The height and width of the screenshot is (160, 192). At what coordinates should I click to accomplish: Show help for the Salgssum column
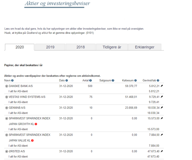113,81
